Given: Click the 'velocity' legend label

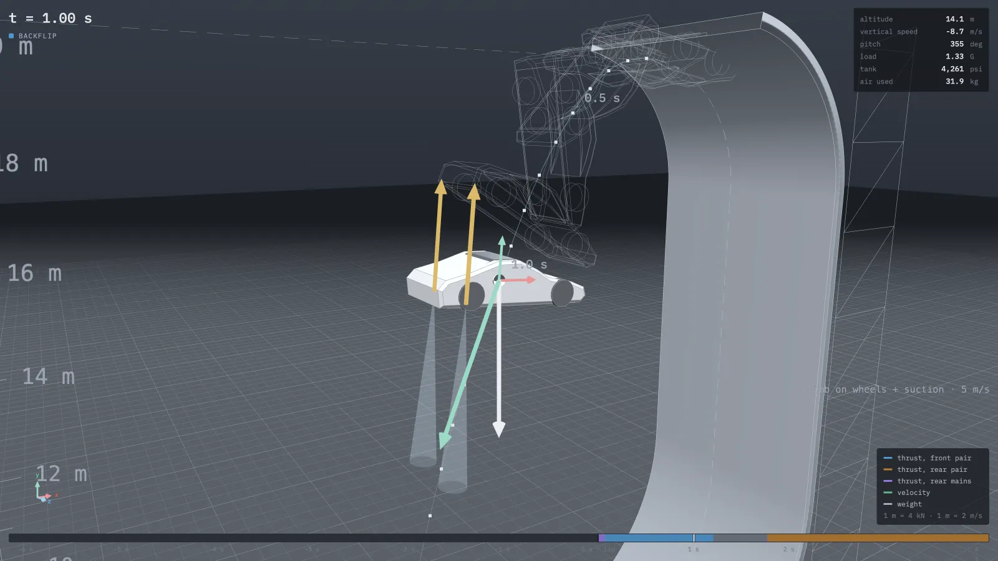Looking at the screenshot, I should [913, 492].
